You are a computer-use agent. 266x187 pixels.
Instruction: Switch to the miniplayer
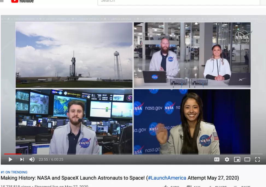click(x=237, y=160)
